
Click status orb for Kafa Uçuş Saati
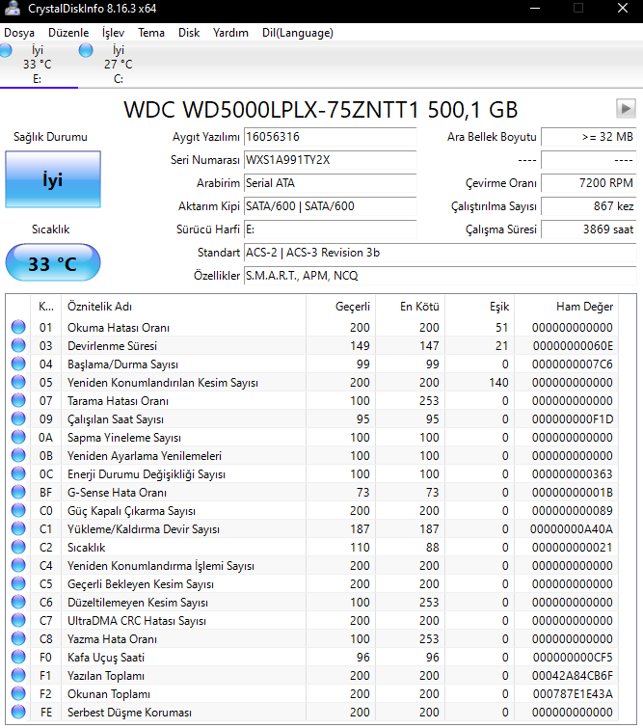point(18,658)
